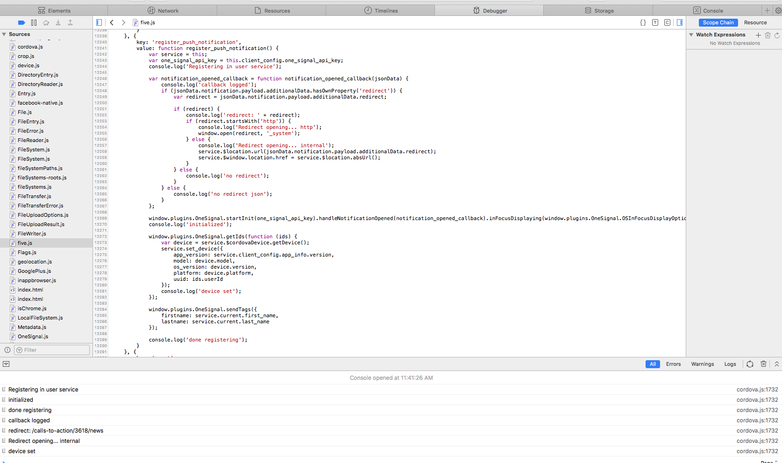Open FileWriter.js source file
The image size is (782, 463).
point(32,234)
